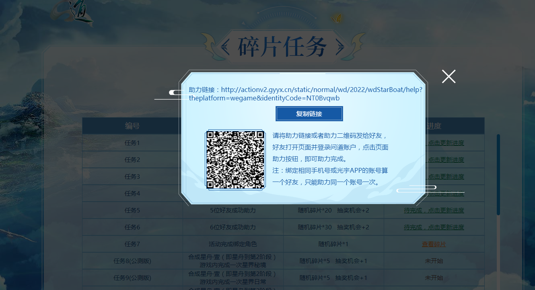Close the help link popup
Image resolution: width=535 pixels, height=290 pixels.
(449, 76)
